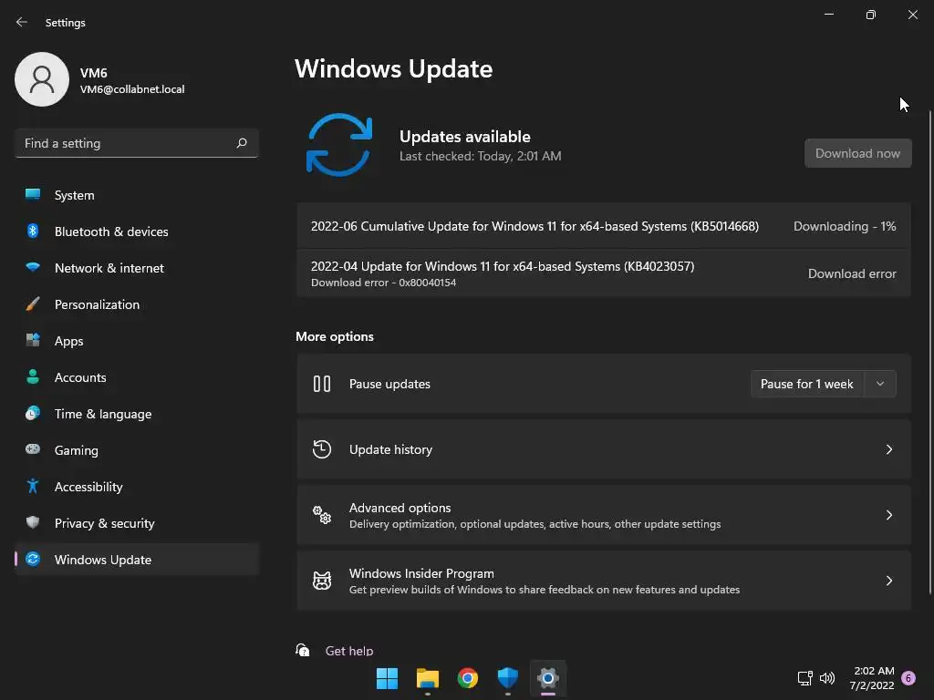Screen dimensions: 934x700
Task: Click the System monitor icon in sidebar
Action: coord(33,195)
